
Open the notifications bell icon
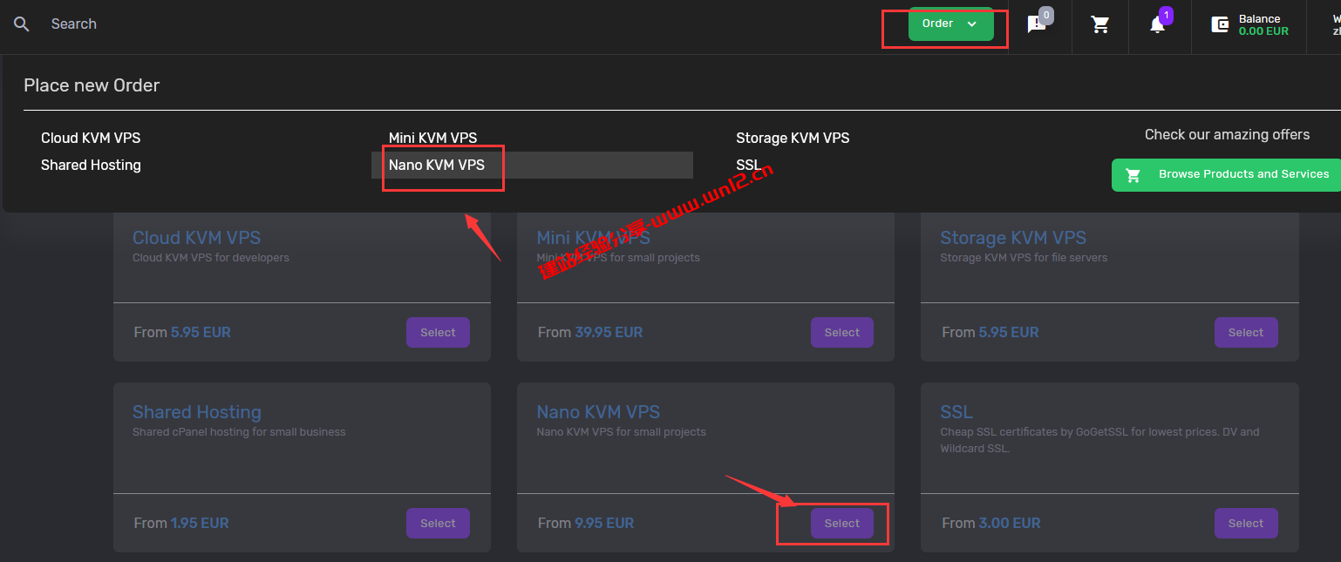pyautogui.click(x=1157, y=24)
